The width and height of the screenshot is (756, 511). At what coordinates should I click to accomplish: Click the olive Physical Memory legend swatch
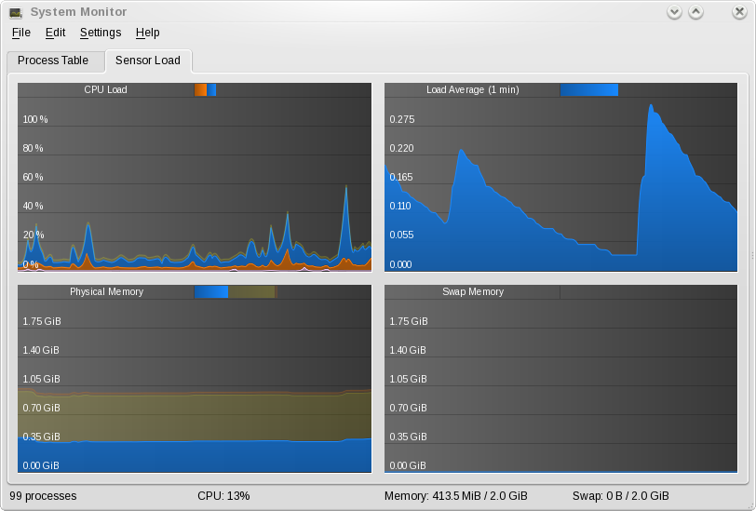(x=252, y=292)
